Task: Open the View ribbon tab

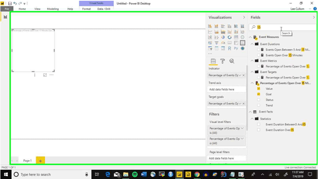Action: [x=37, y=9]
